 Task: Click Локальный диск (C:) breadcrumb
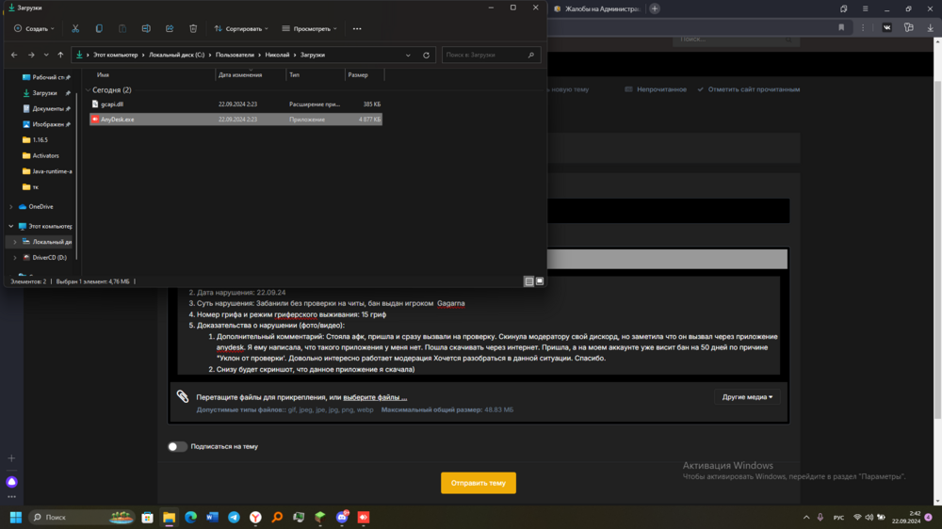tap(177, 55)
